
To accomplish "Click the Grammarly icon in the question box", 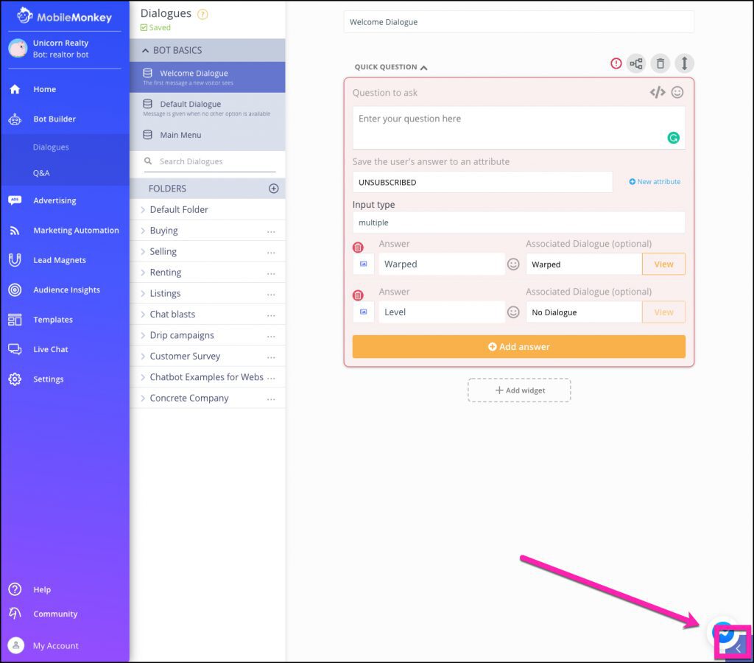I will [x=674, y=138].
